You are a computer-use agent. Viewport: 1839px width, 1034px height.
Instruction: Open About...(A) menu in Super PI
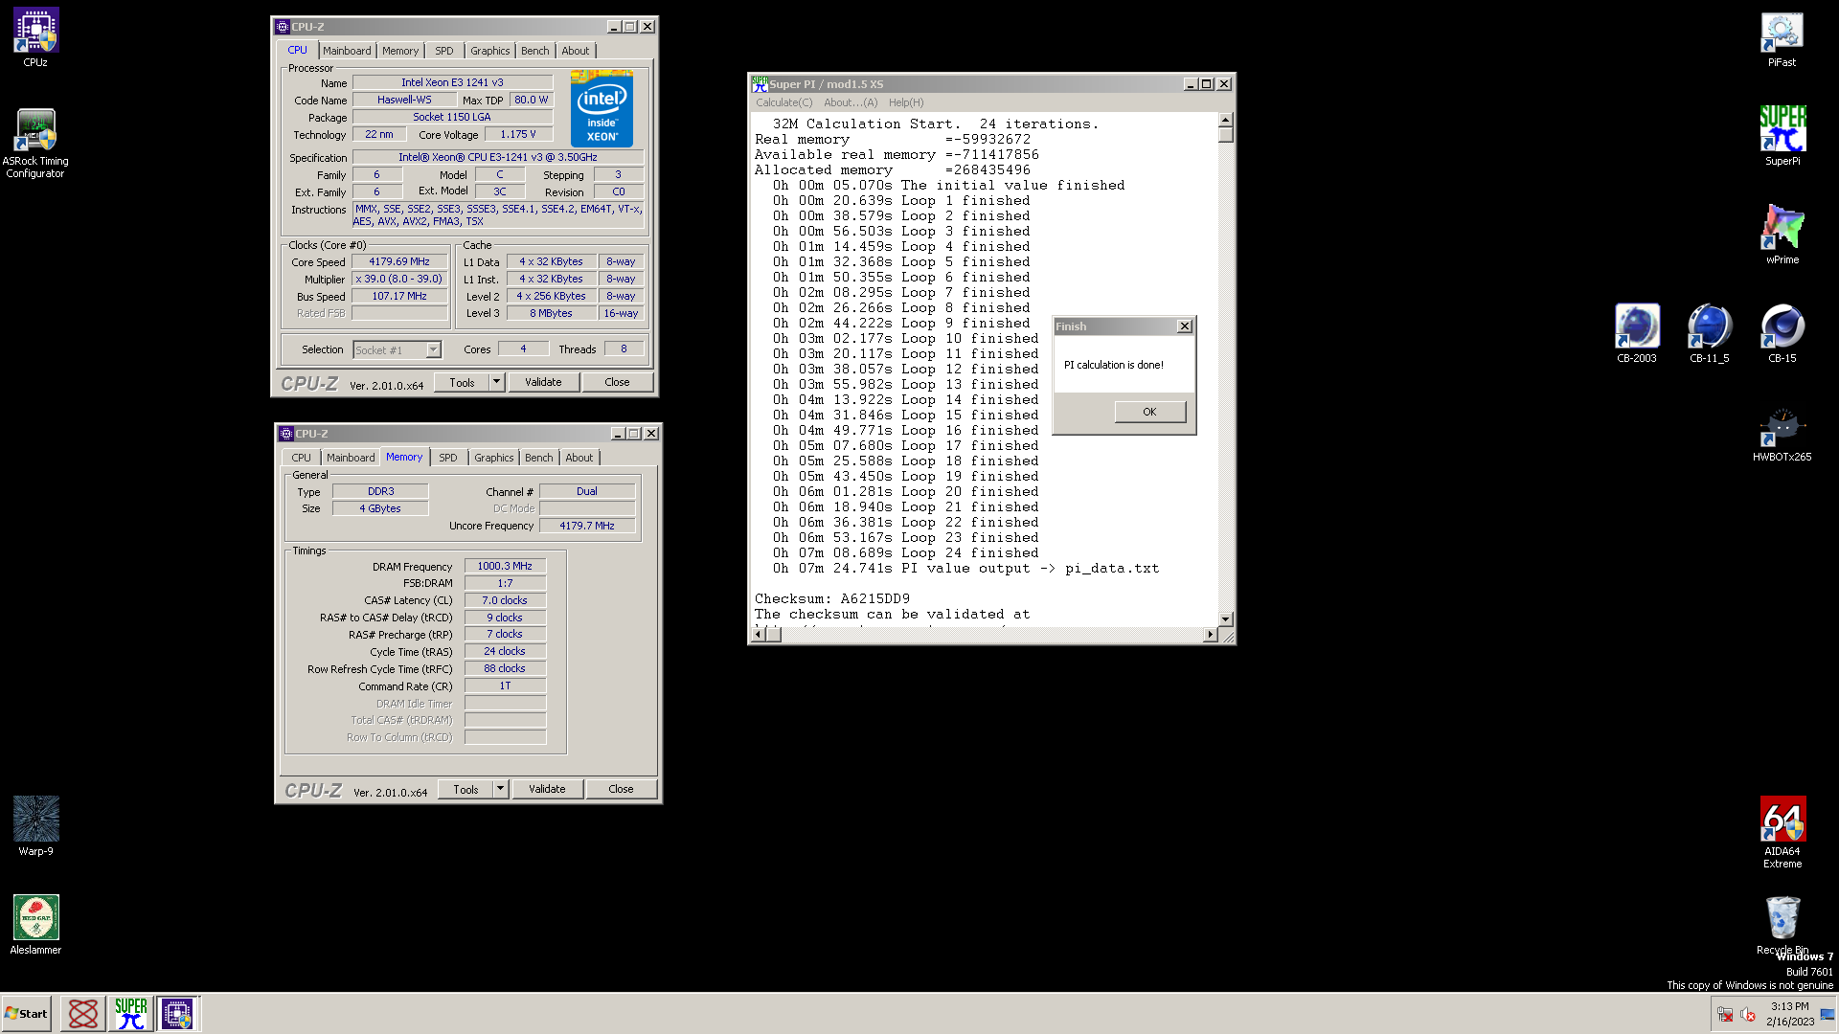tap(851, 102)
